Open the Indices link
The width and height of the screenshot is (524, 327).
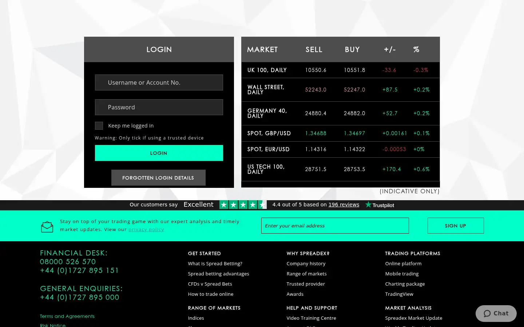(196, 318)
